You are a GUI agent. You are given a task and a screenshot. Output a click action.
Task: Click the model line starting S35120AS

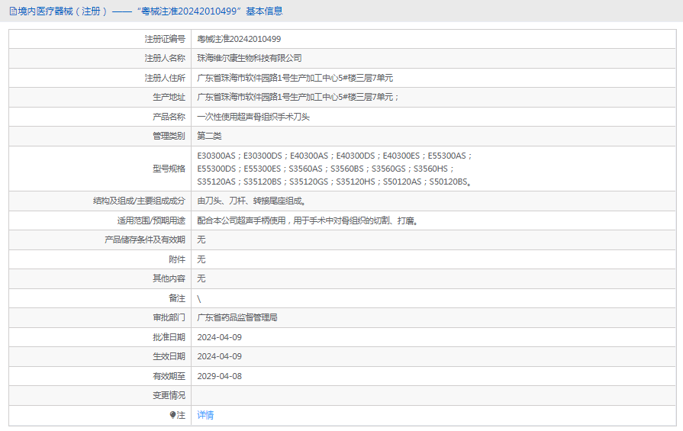[x=334, y=182]
